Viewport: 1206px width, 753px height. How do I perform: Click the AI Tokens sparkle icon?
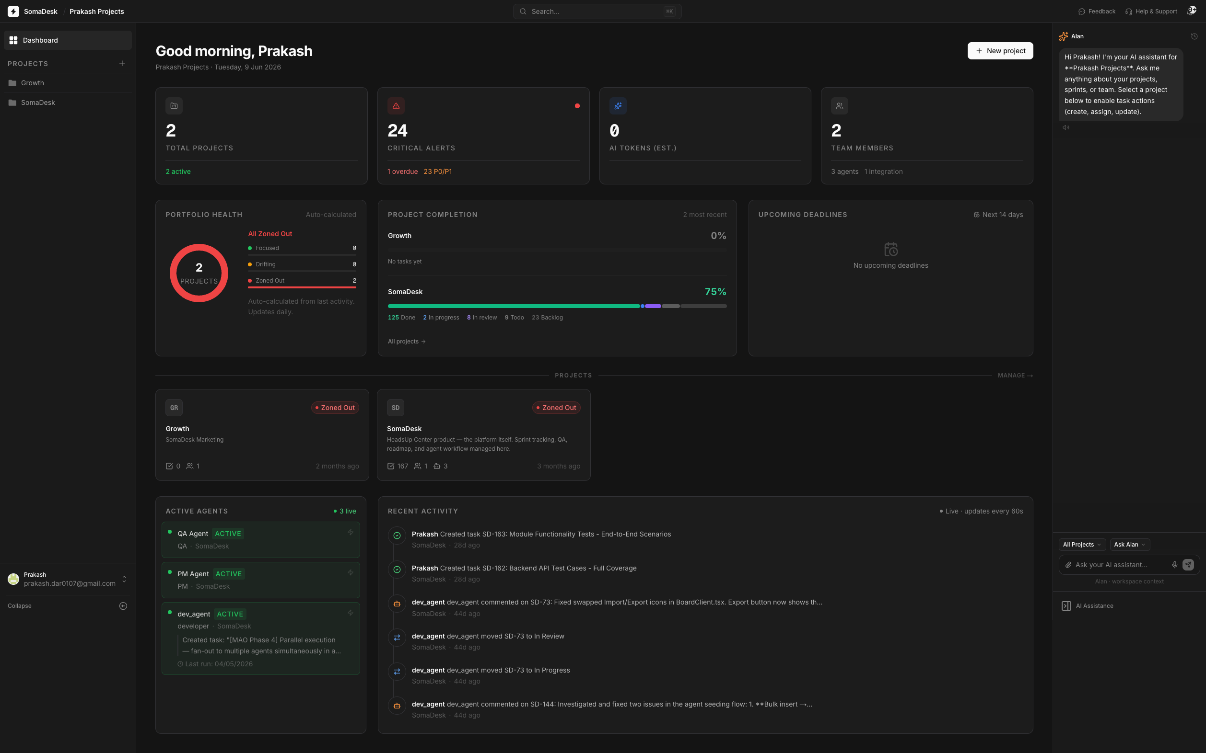[x=618, y=105]
